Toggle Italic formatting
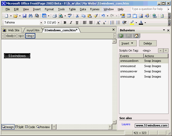172x136 pixels. point(71,23)
